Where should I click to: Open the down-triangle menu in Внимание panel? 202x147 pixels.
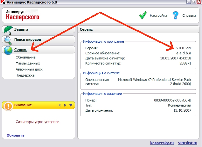(x=71, y=105)
